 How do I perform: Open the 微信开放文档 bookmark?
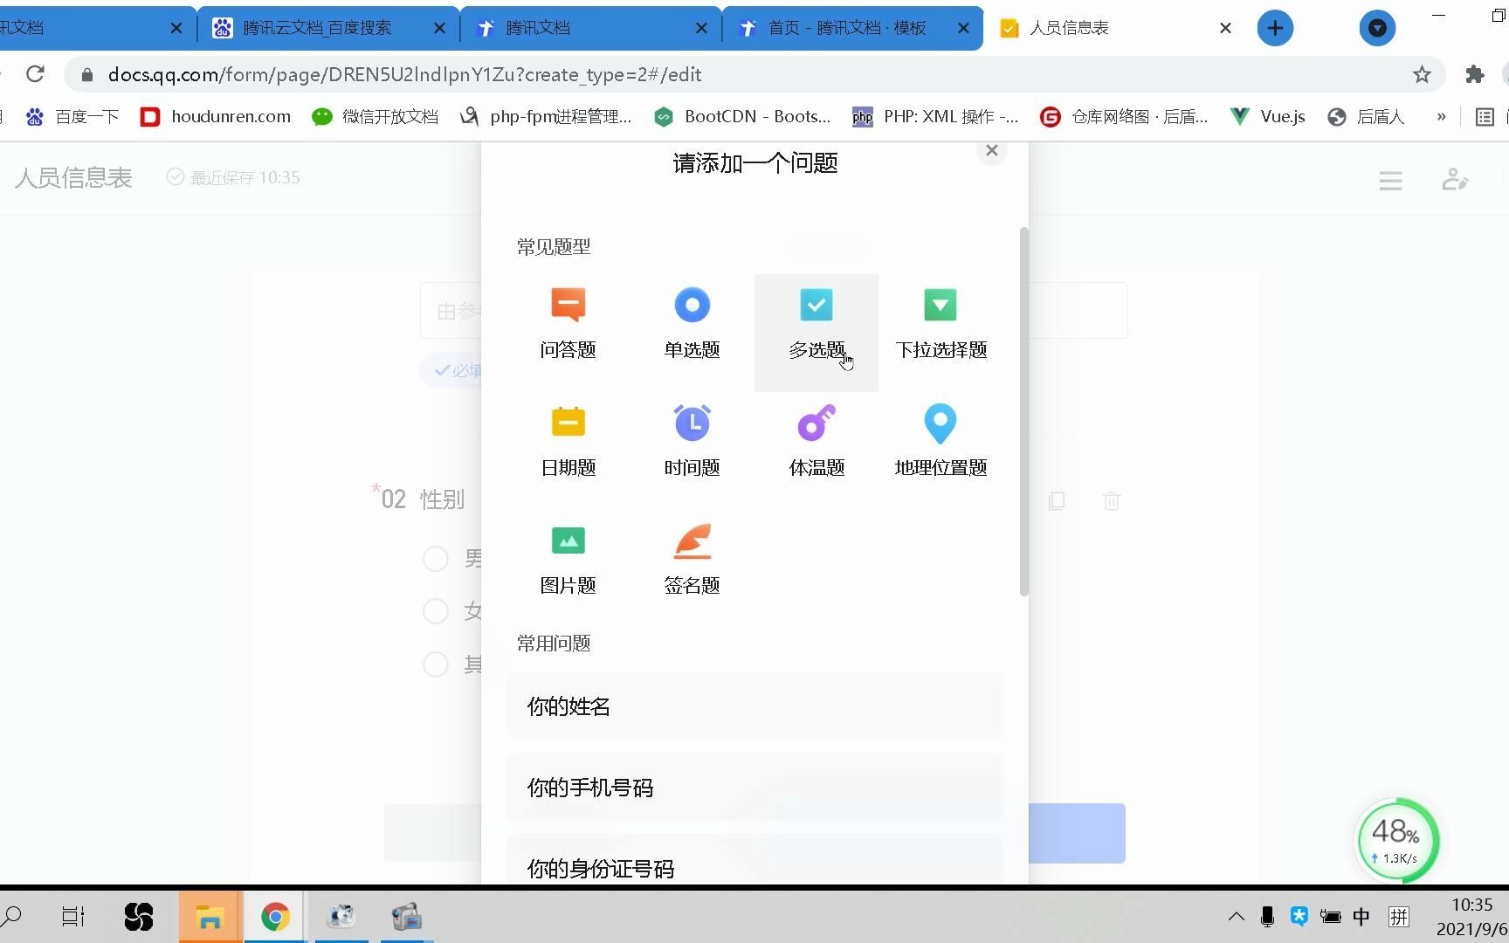[x=376, y=116]
